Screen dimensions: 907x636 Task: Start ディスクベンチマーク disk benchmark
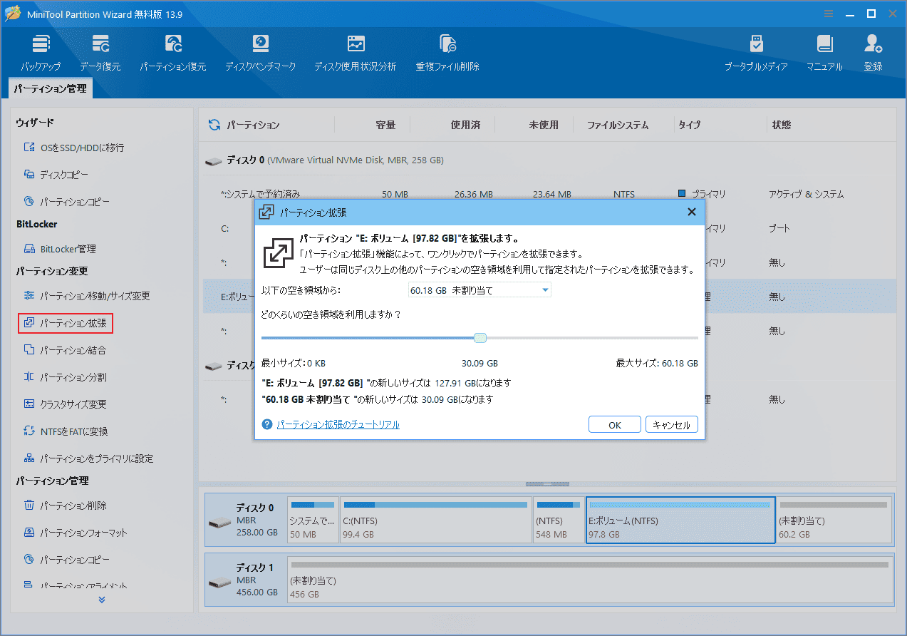[260, 53]
